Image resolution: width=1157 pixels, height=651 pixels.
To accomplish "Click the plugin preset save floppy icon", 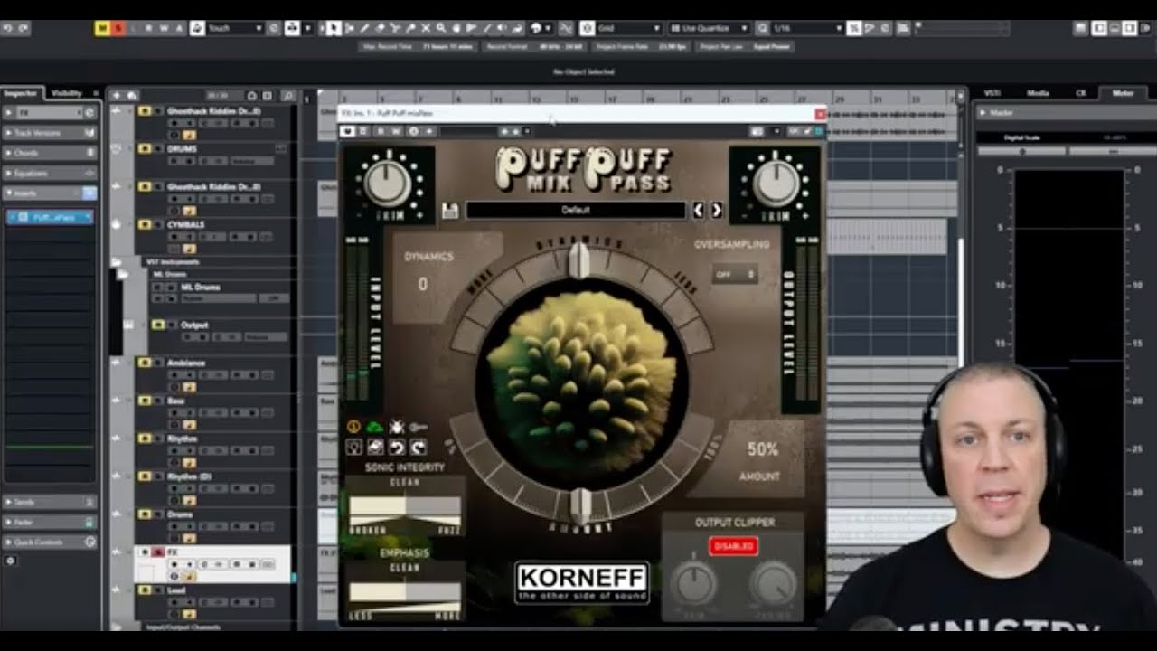I will [450, 211].
